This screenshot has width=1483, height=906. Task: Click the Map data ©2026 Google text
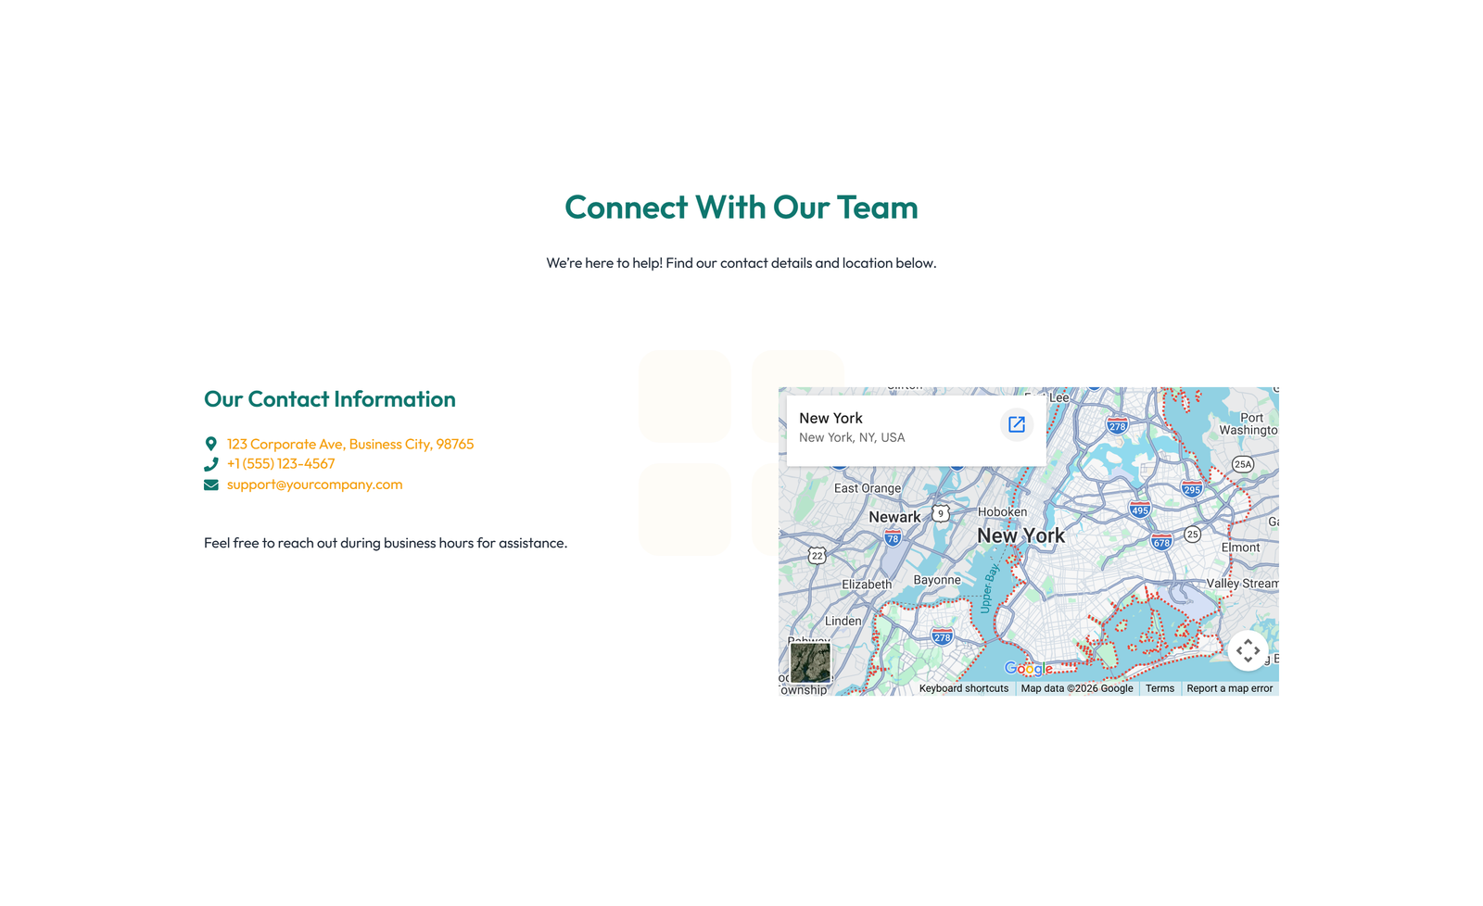tap(1077, 688)
